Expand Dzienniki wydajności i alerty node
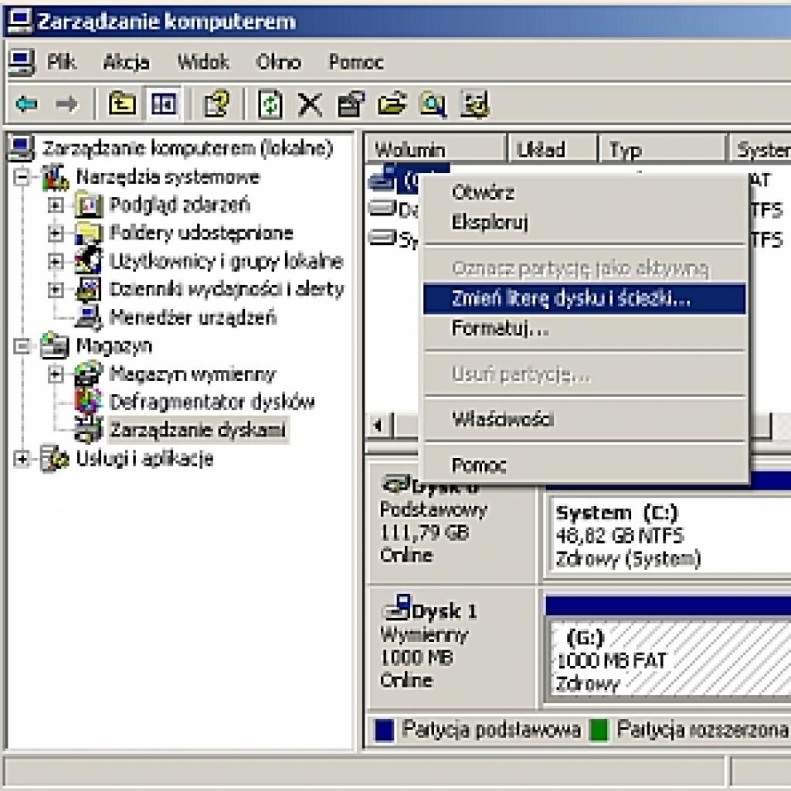791x791 pixels. tap(56, 290)
